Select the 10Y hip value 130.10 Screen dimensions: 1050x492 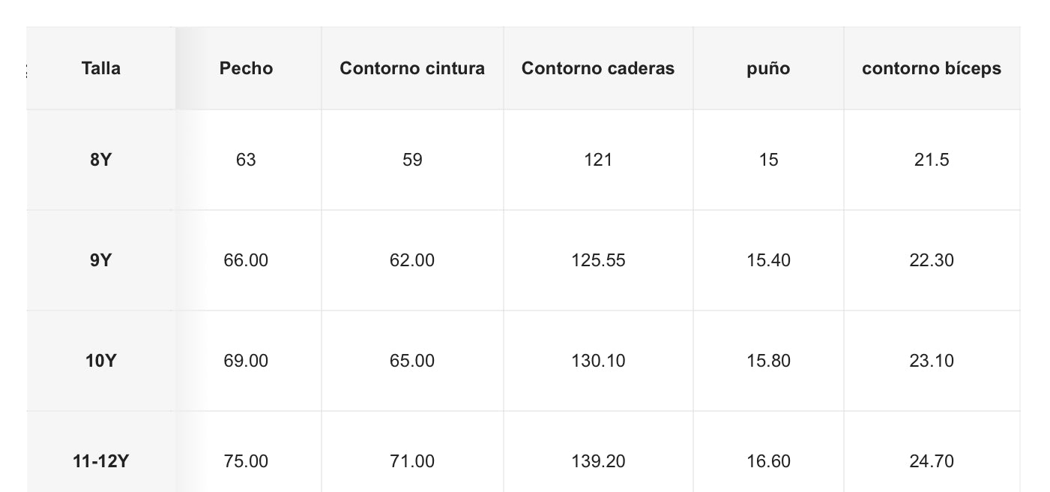pyautogui.click(x=598, y=361)
